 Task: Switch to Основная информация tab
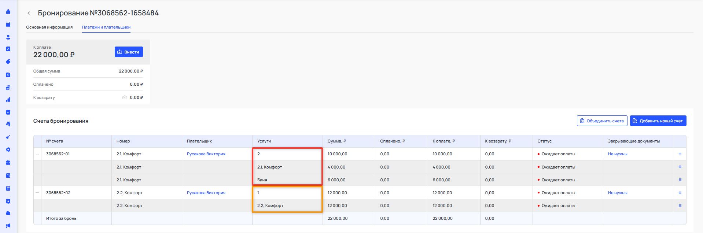point(49,27)
